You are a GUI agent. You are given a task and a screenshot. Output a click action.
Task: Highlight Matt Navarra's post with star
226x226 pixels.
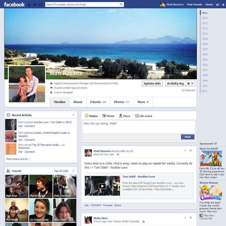(191, 150)
